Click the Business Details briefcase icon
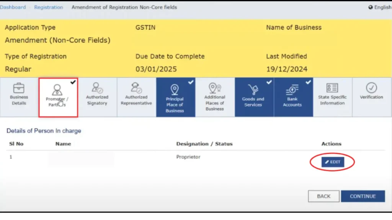392x220 pixels. [19, 88]
